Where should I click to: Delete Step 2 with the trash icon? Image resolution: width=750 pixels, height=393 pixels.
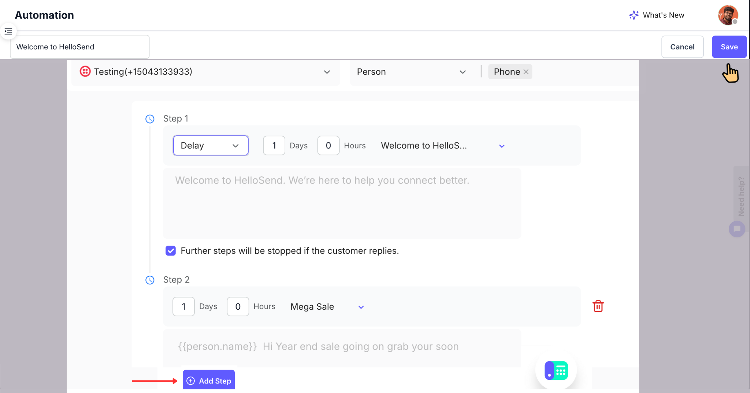(x=598, y=306)
